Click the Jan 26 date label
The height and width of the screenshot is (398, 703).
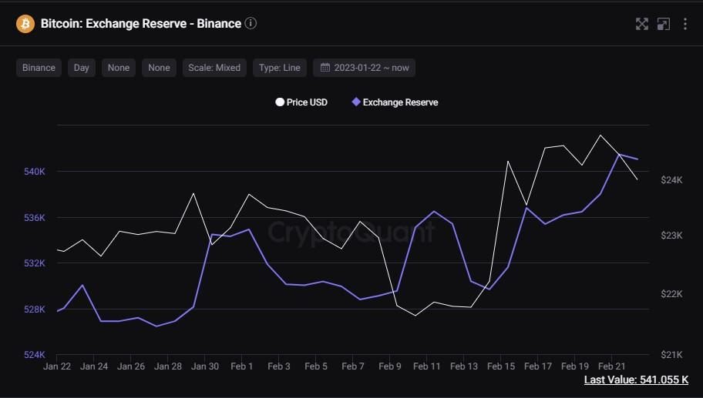[x=131, y=366]
